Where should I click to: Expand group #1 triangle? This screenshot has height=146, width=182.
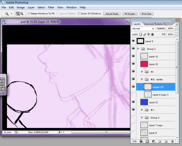[x=142, y=110]
